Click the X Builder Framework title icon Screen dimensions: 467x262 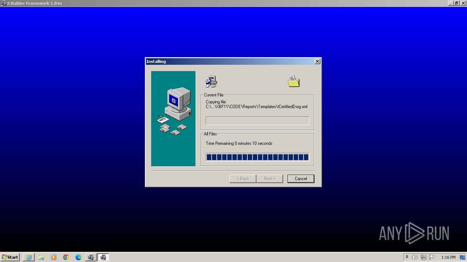[3, 3]
